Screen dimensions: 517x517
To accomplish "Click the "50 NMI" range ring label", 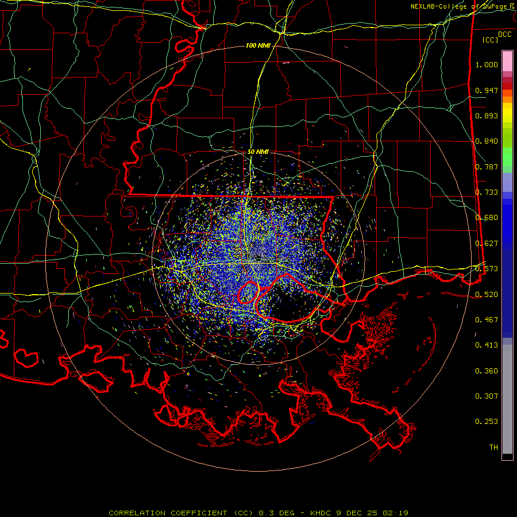I will [x=258, y=152].
